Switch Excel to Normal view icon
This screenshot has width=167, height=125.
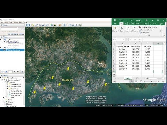[132, 82]
